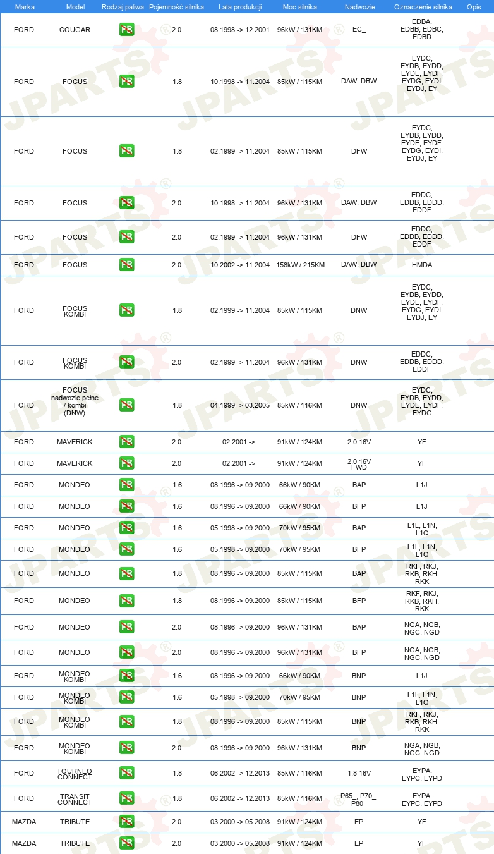
Task: Select the TRANSIT CONNECT model cell
Action: pos(75,799)
